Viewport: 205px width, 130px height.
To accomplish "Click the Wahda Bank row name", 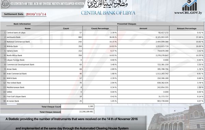I will [x=12, y=46].
